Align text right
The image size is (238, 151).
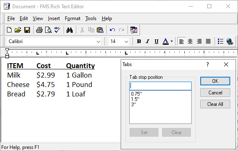199,41
